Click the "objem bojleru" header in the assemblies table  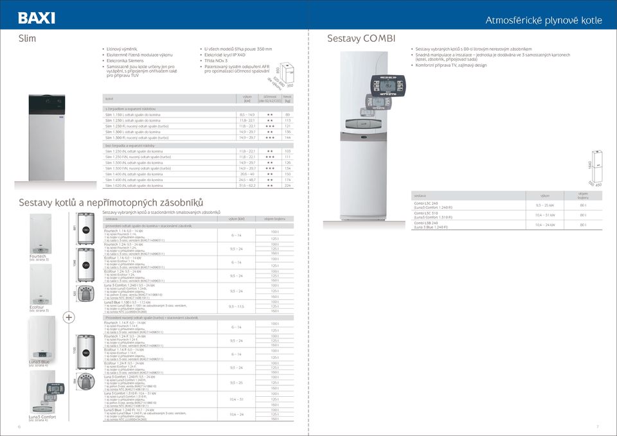click(274, 218)
